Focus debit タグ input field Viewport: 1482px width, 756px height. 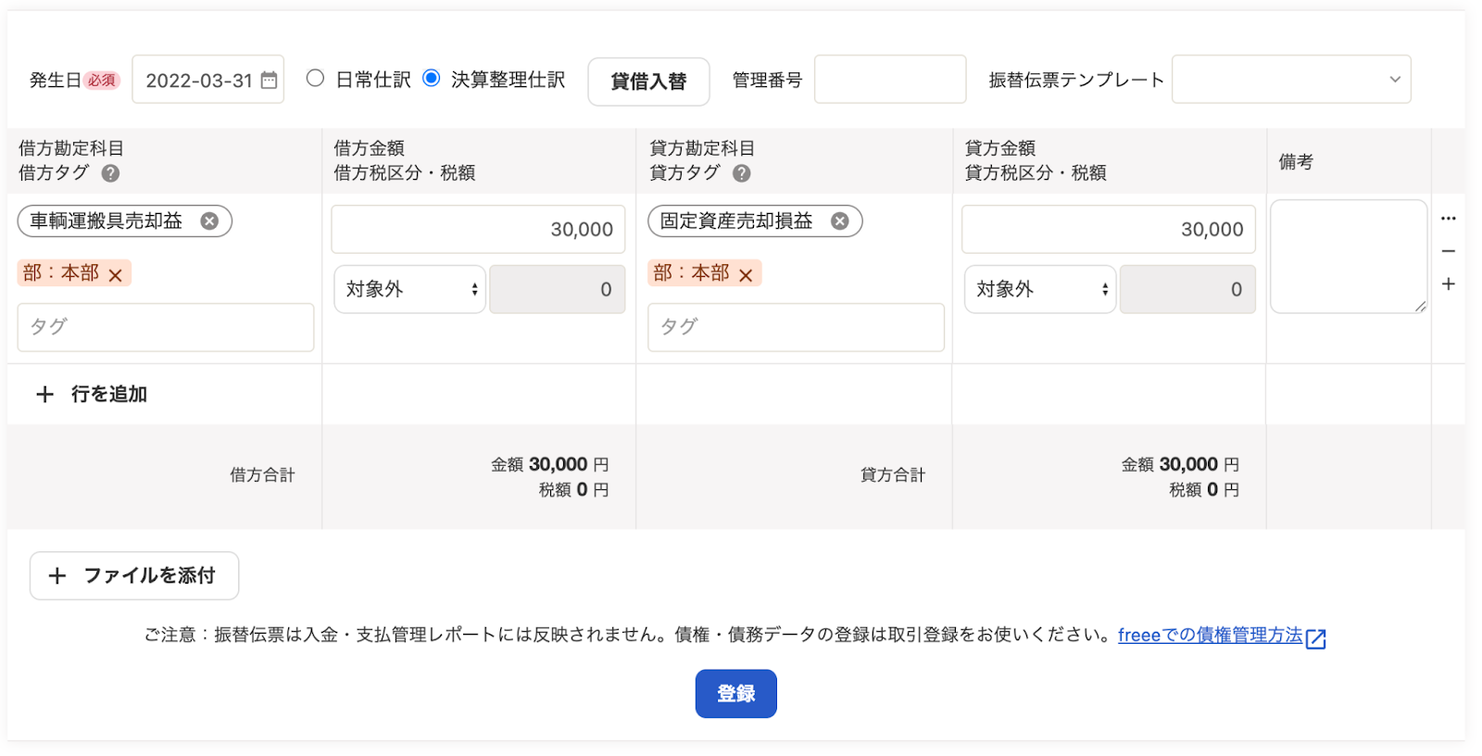coord(166,327)
